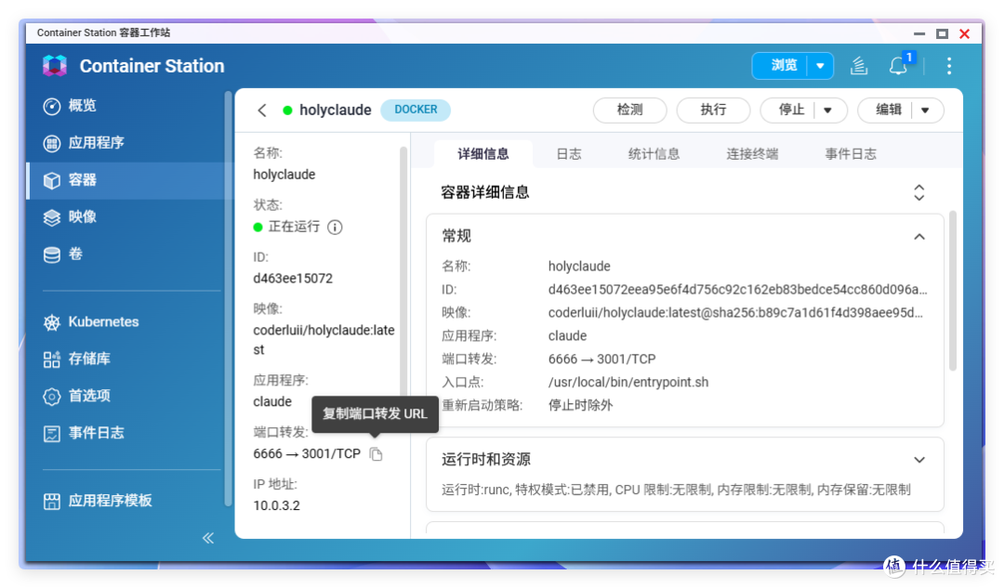The image size is (1004, 588).
Task: Close the Container Station window
Action: (964, 33)
